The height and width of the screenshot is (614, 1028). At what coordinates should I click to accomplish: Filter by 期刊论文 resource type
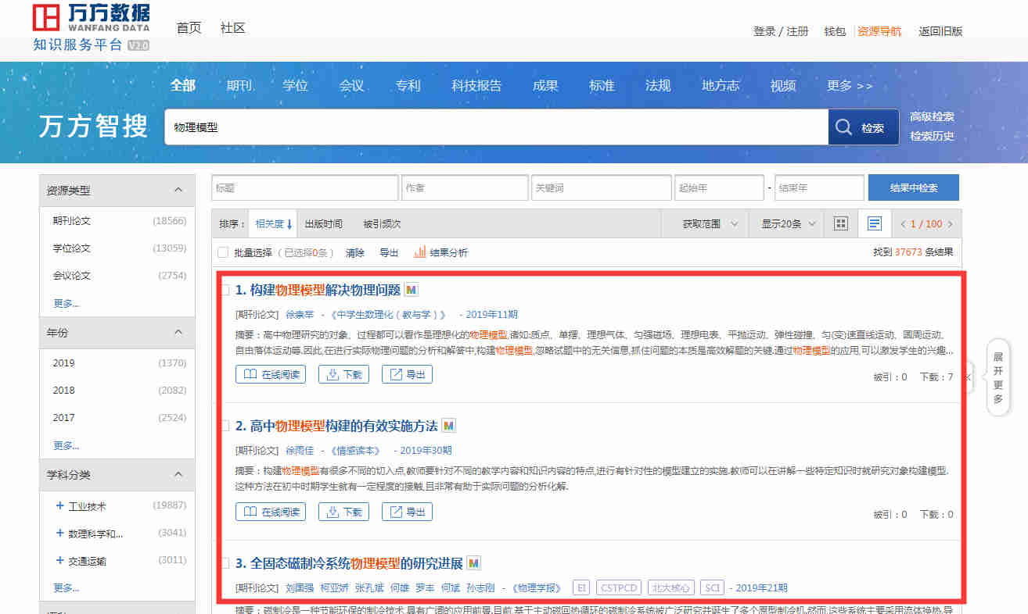point(72,221)
